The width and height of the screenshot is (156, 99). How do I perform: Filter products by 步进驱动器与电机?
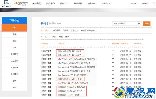tap(88, 31)
